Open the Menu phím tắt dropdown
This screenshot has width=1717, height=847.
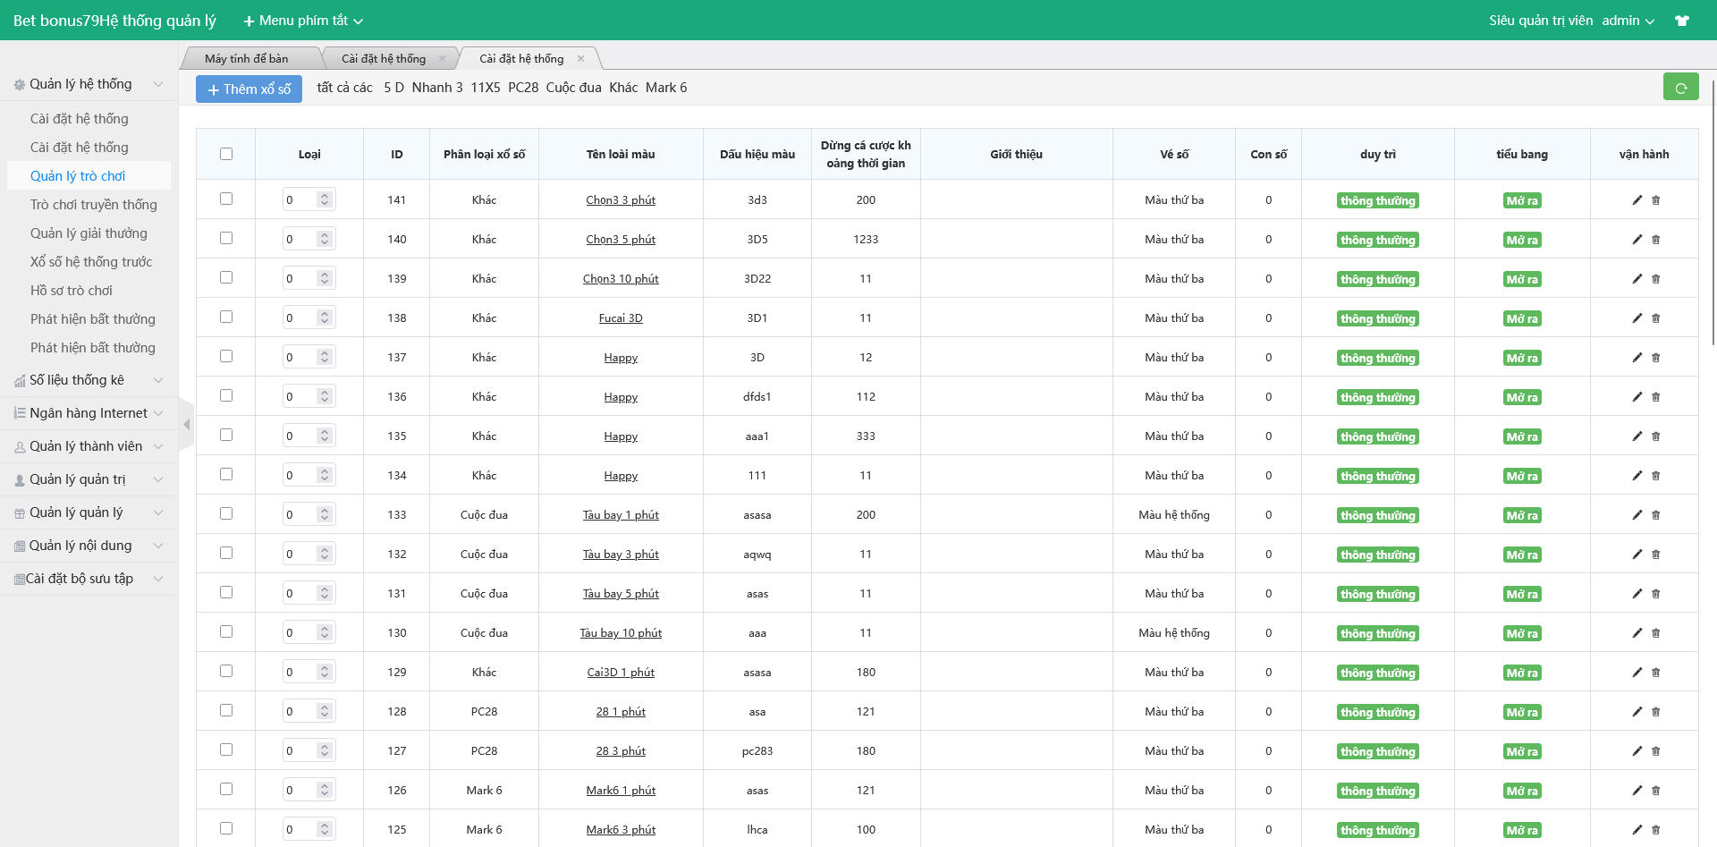click(x=304, y=21)
